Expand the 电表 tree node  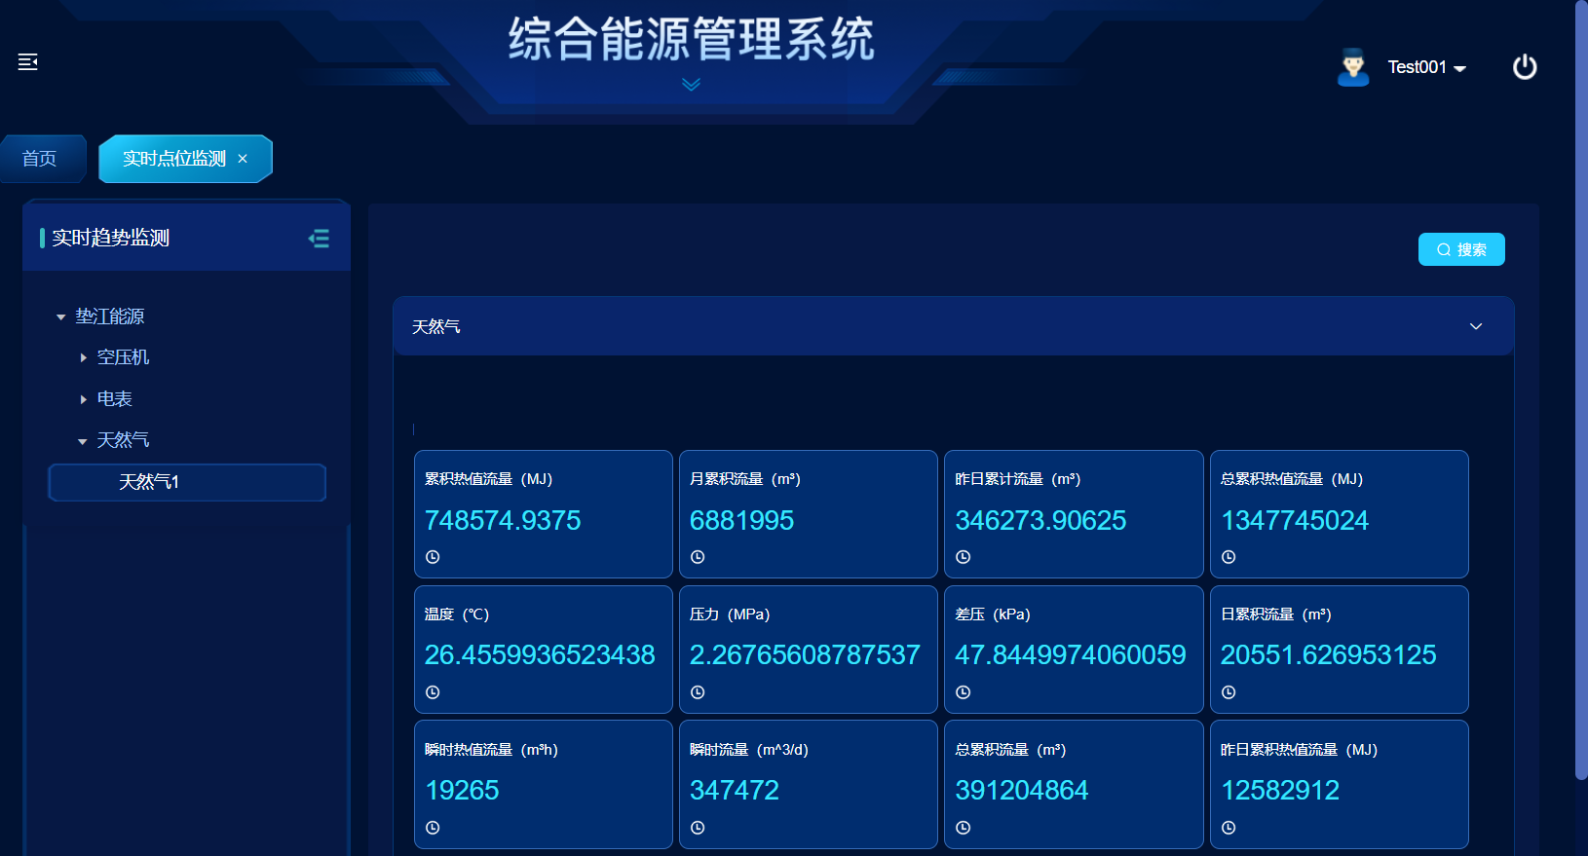click(84, 399)
